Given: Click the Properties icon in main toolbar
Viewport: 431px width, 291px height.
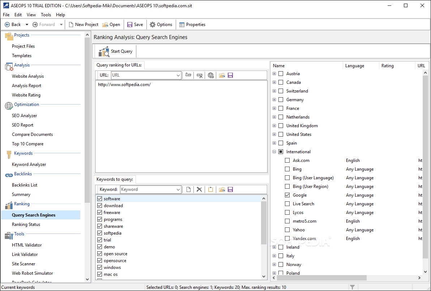Looking at the screenshot, I should [x=182, y=25].
